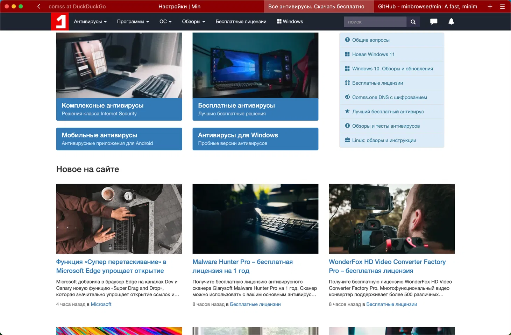Click the Решения класса Internet Security subtitle
Image resolution: width=511 pixels, height=335 pixels.
point(99,114)
